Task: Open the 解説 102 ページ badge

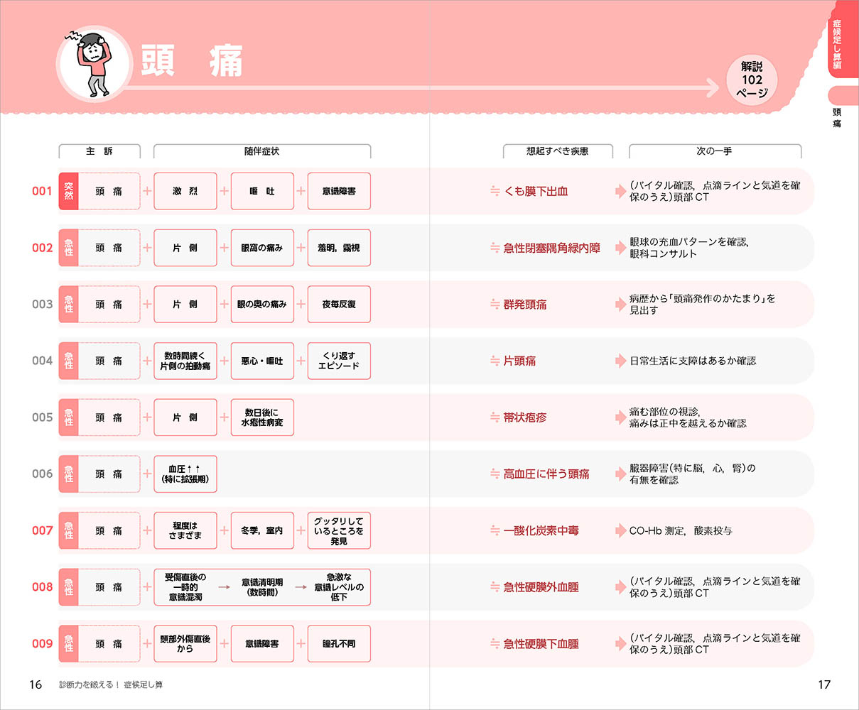Action: coord(752,80)
